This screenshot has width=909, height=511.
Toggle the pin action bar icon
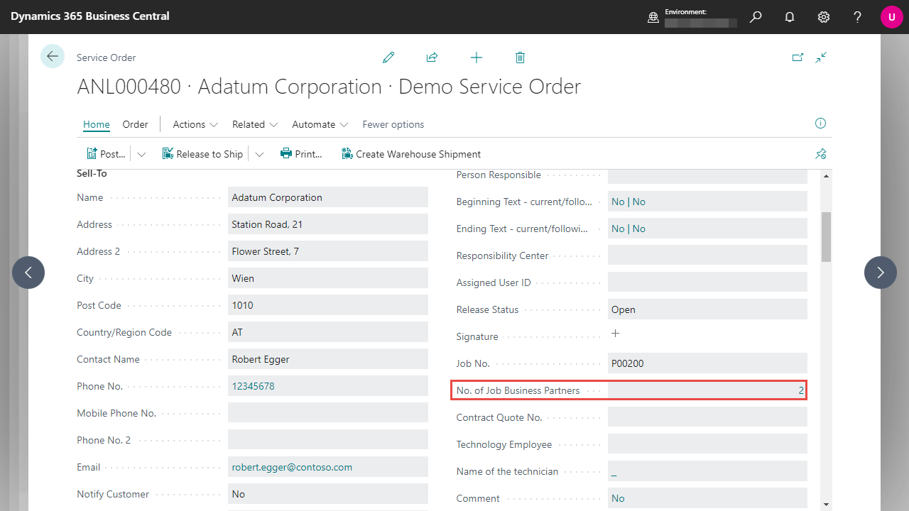click(x=821, y=154)
